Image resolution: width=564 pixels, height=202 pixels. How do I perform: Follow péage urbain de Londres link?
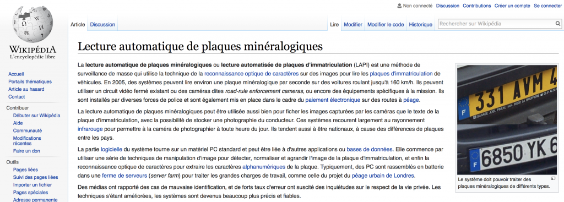pyautogui.click(x=383, y=176)
